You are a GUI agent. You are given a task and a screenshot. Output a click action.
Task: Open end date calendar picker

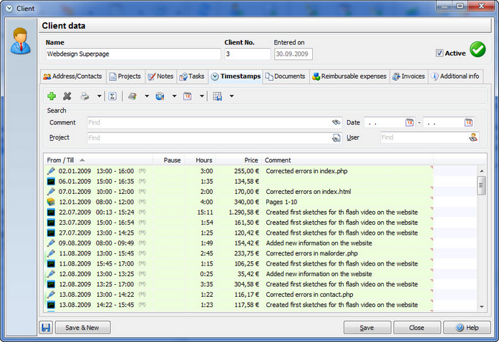pos(468,122)
